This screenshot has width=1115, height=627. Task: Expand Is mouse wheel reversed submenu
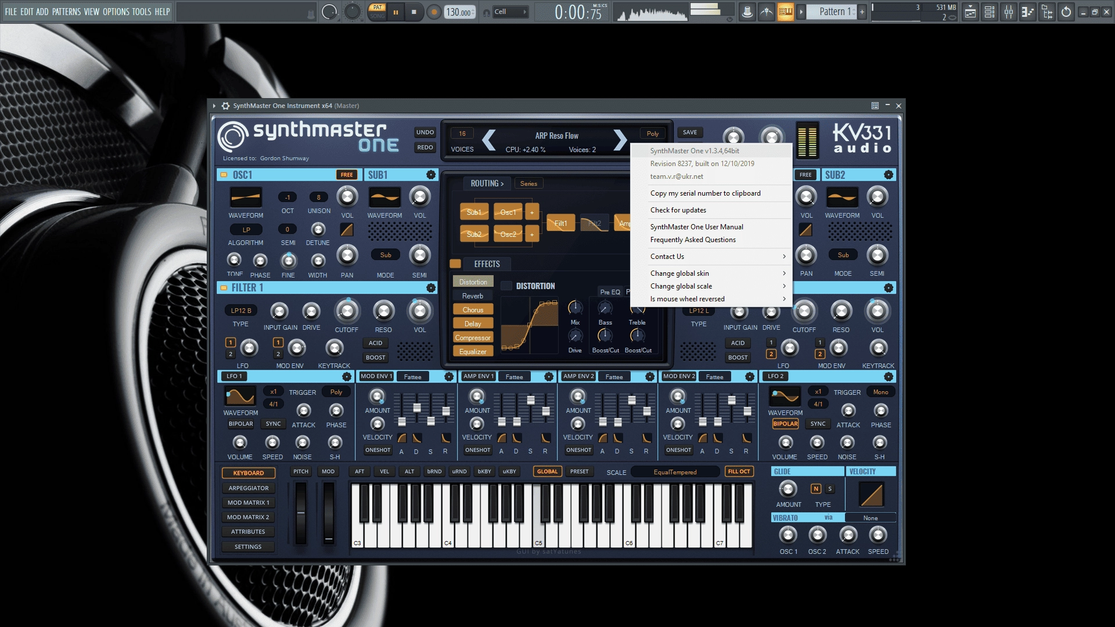click(711, 299)
